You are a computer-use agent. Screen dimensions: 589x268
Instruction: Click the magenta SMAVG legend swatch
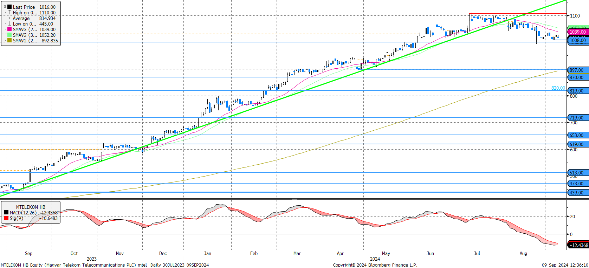tap(10, 29)
